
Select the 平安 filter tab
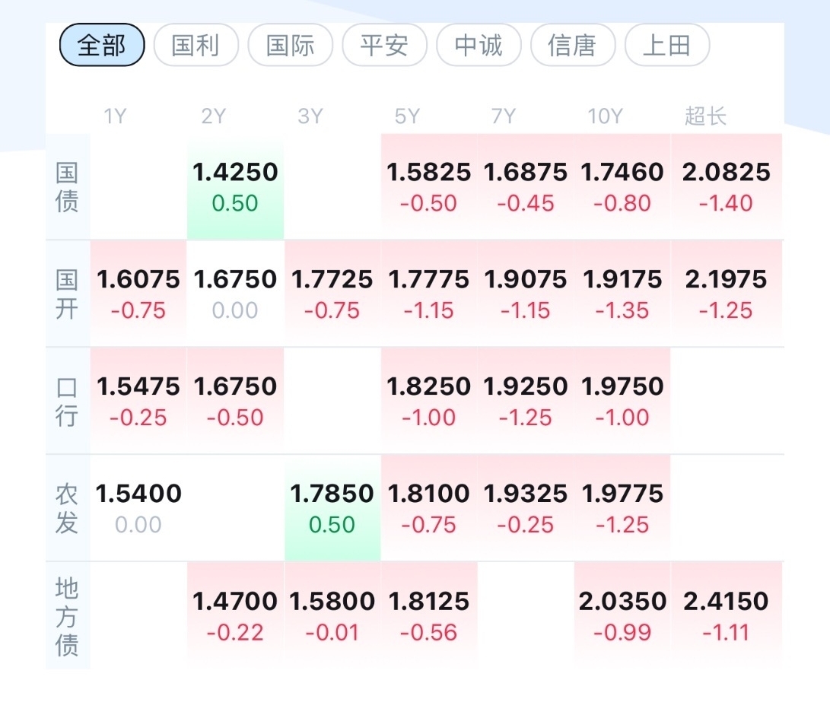(384, 46)
